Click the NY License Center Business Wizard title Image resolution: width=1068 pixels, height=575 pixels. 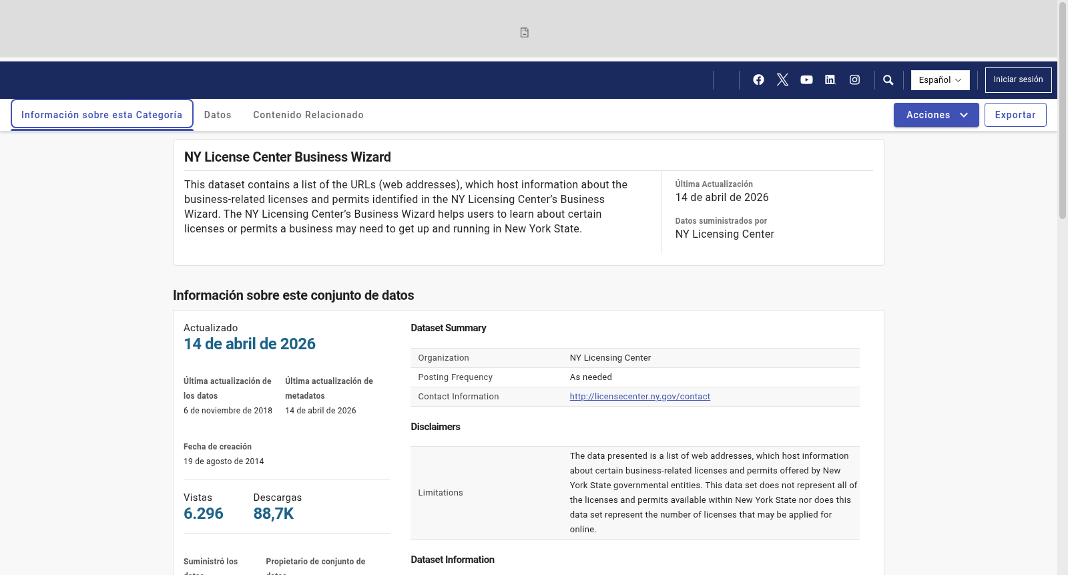[288, 157]
